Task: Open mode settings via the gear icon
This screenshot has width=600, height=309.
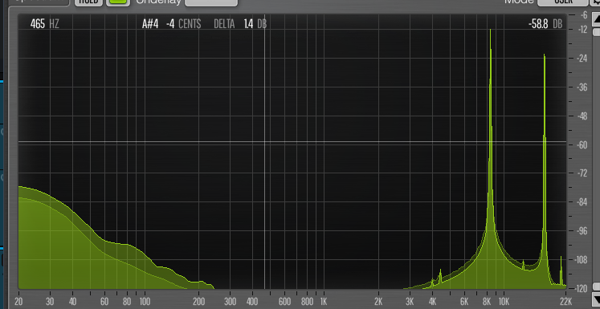Action: 595,2
